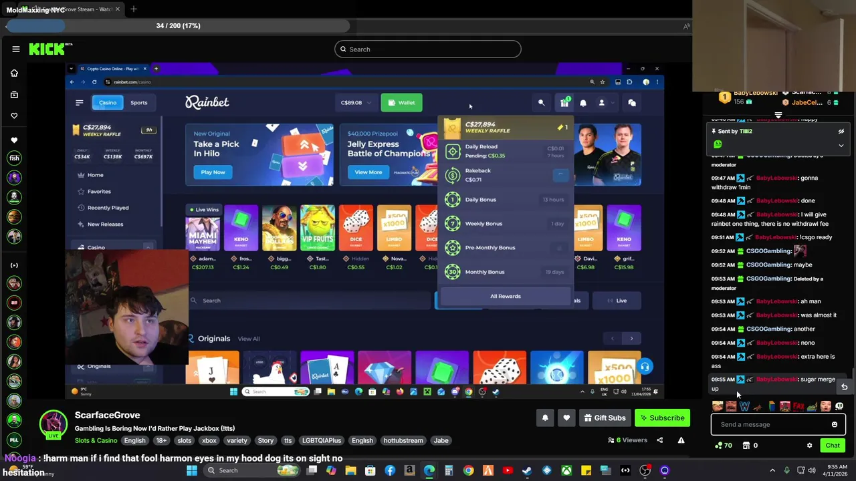Click green Wallet button in Rainbet
The width and height of the screenshot is (856, 481).
point(401,102)
